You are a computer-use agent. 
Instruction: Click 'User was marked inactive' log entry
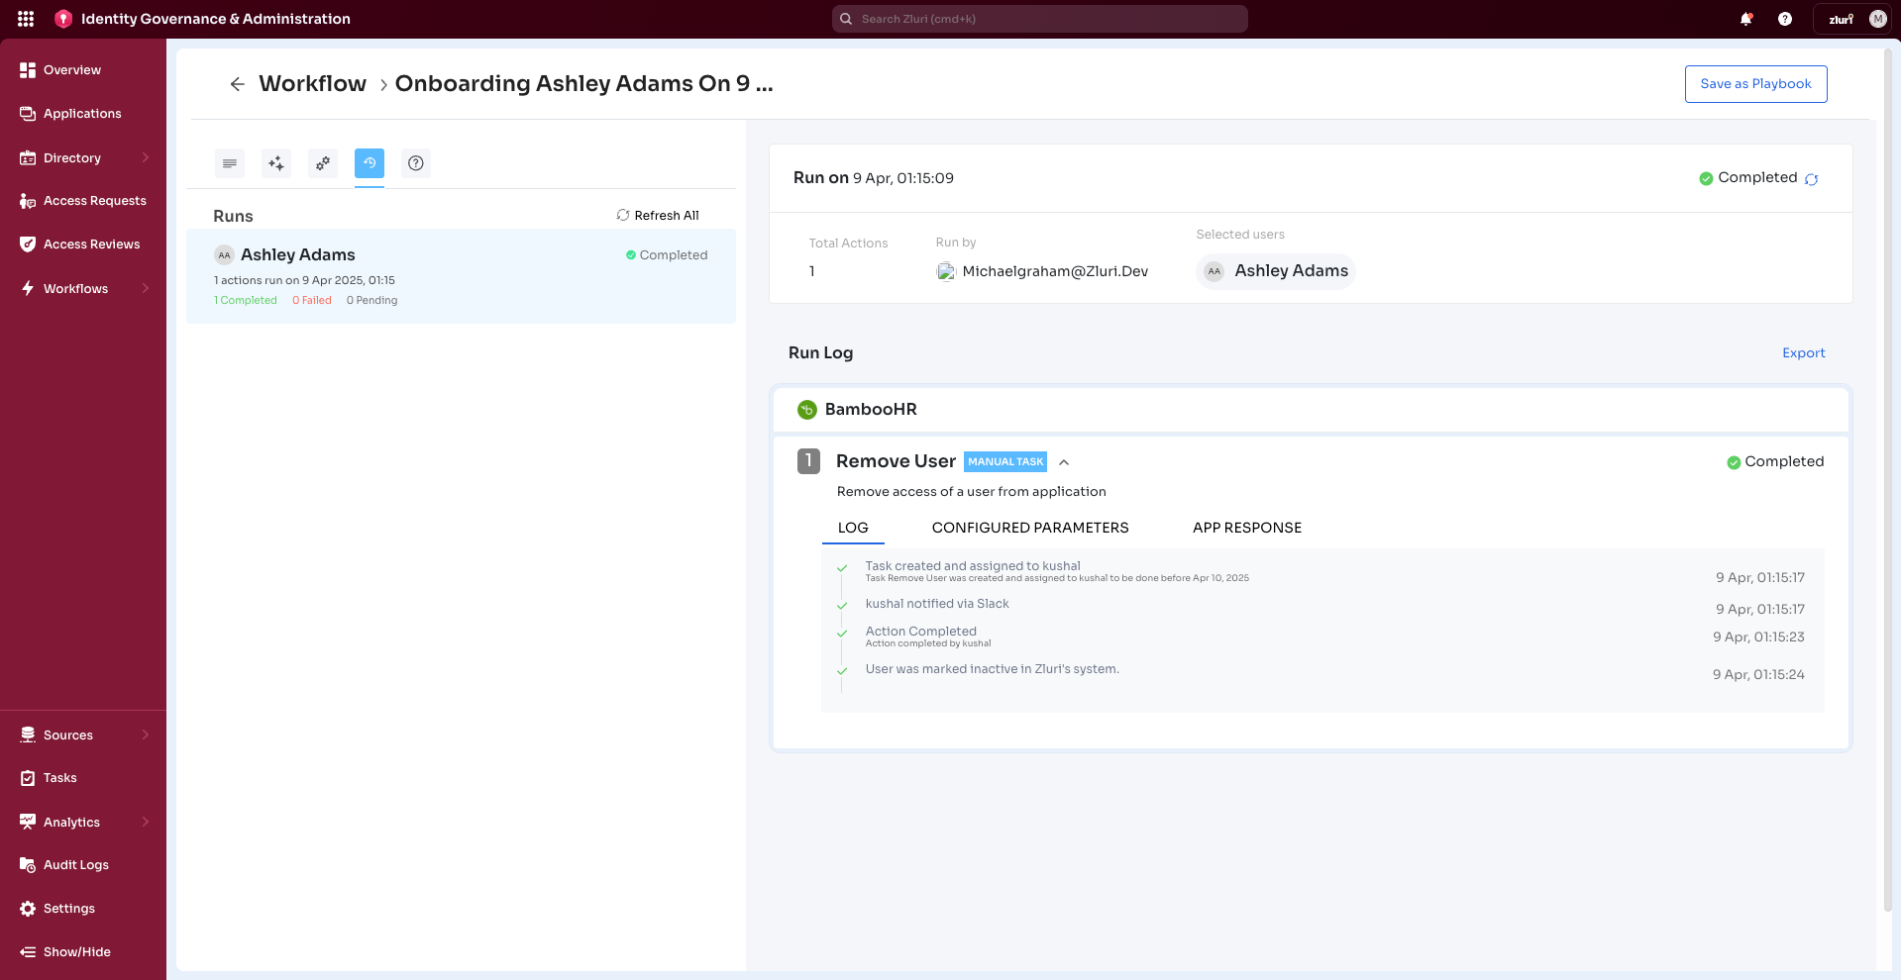(993, 669)
